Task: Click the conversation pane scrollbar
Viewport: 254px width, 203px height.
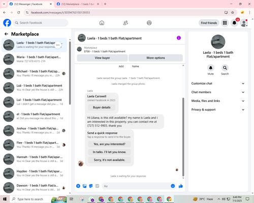Action: click(183, 137)
